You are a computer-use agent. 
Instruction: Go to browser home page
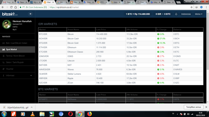click(16, 7)
